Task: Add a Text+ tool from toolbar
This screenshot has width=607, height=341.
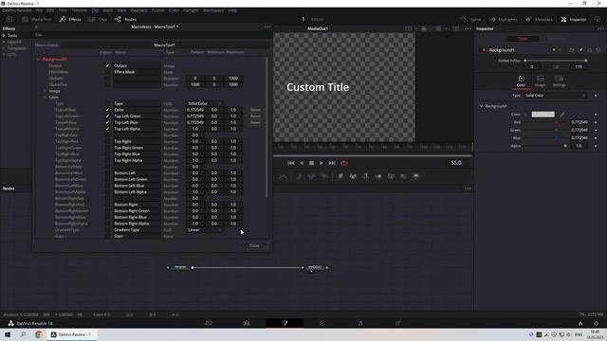Action: tap(366, 176)
